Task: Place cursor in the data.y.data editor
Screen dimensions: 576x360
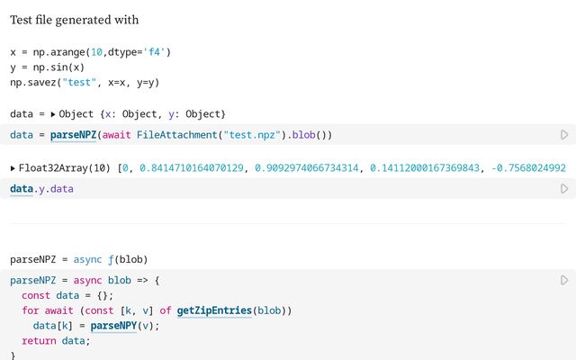Action: [270, 189]
